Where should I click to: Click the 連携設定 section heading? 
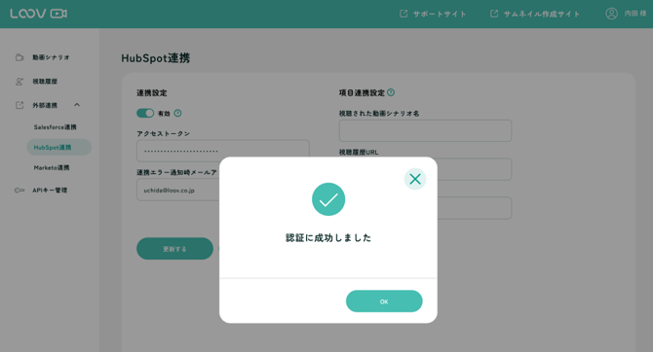[152, 92]
